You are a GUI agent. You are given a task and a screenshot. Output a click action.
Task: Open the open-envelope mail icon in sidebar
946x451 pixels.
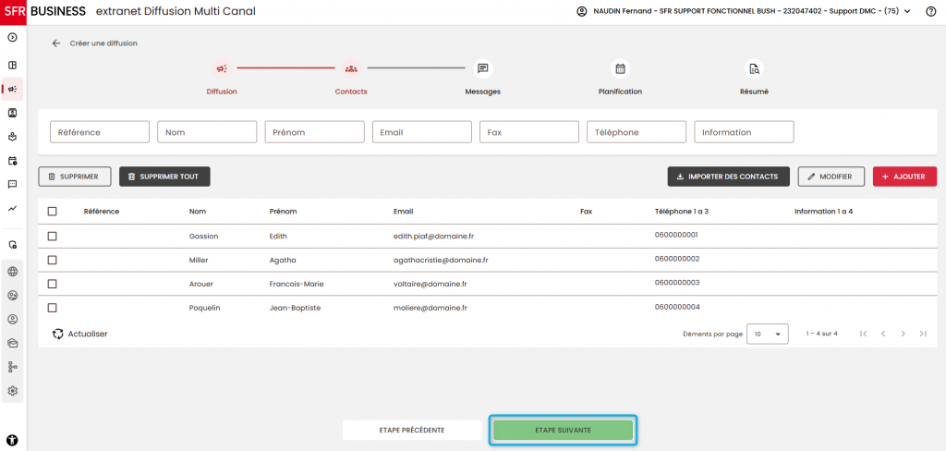click(x=12, y=343)
